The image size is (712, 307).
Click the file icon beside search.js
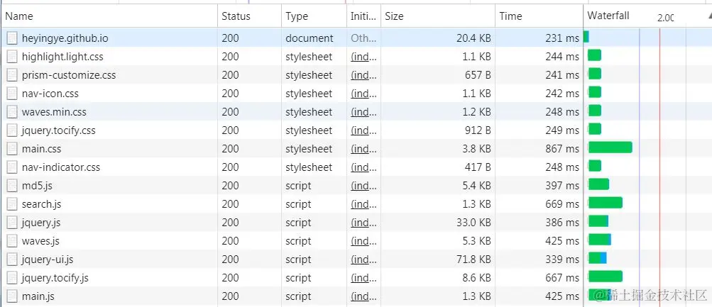click(x=13, y=204)
